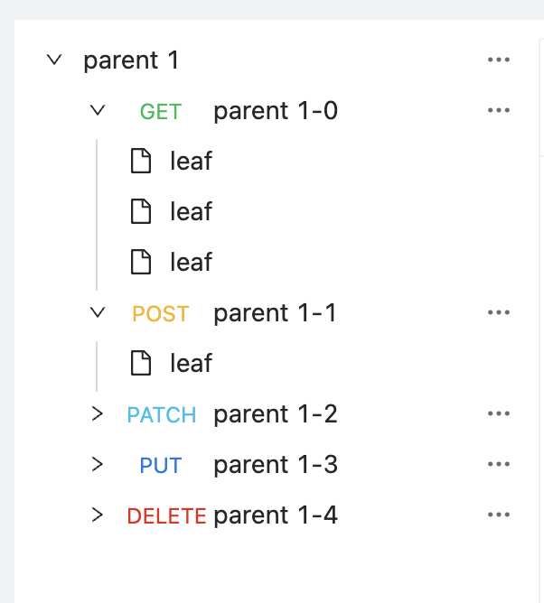Collapse the POST parent 1-1 node
Viewport: 544px width, 603px height.
click(x=98, y=312)
